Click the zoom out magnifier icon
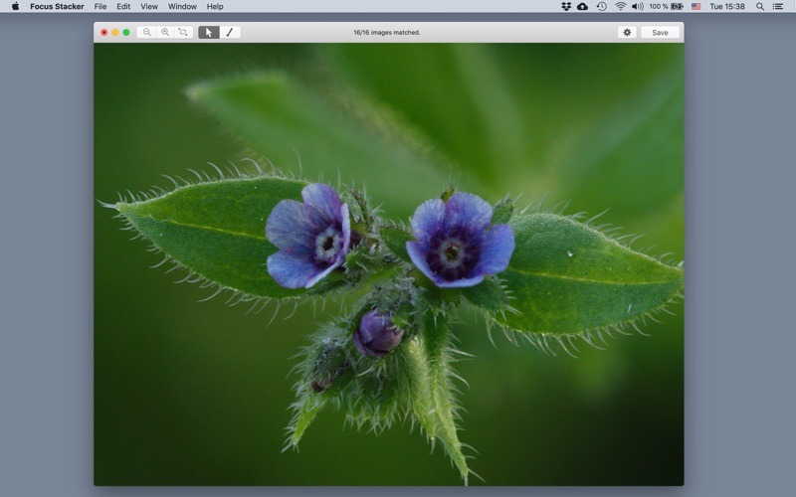 pyautogui.click(x=146, y=33)
